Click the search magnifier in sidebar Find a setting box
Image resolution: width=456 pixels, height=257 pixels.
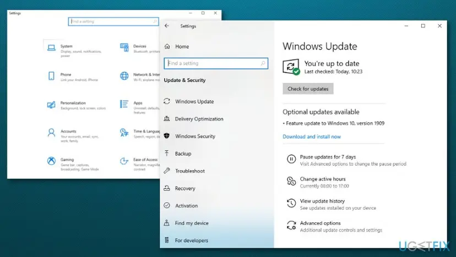[263, 63]
